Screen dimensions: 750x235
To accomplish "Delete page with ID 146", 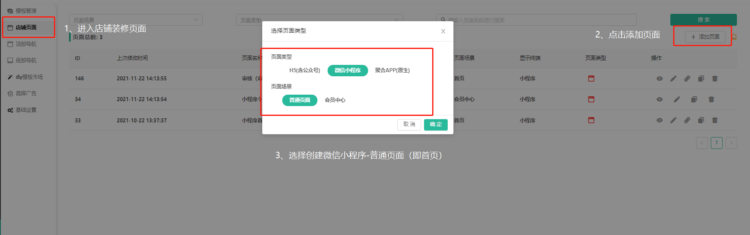I will 715,79.
